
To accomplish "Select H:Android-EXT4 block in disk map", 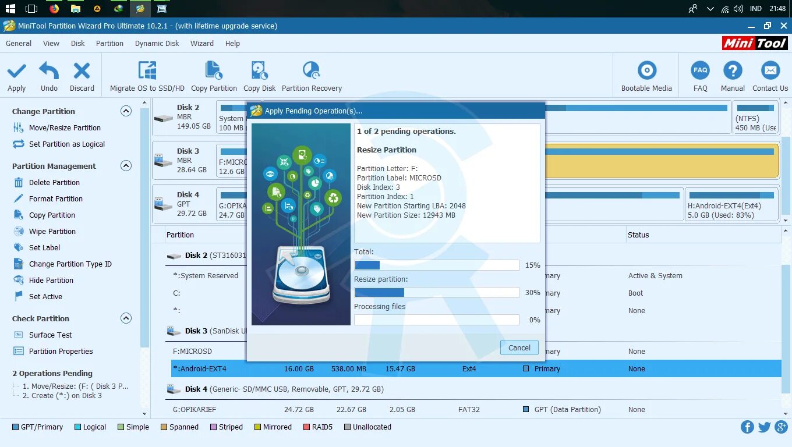I will point(732,204).
